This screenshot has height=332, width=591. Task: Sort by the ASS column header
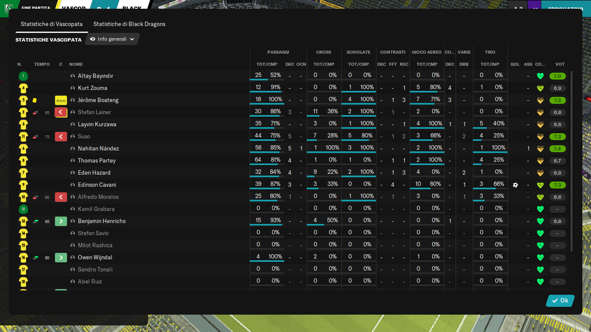(x=528, y=64)
